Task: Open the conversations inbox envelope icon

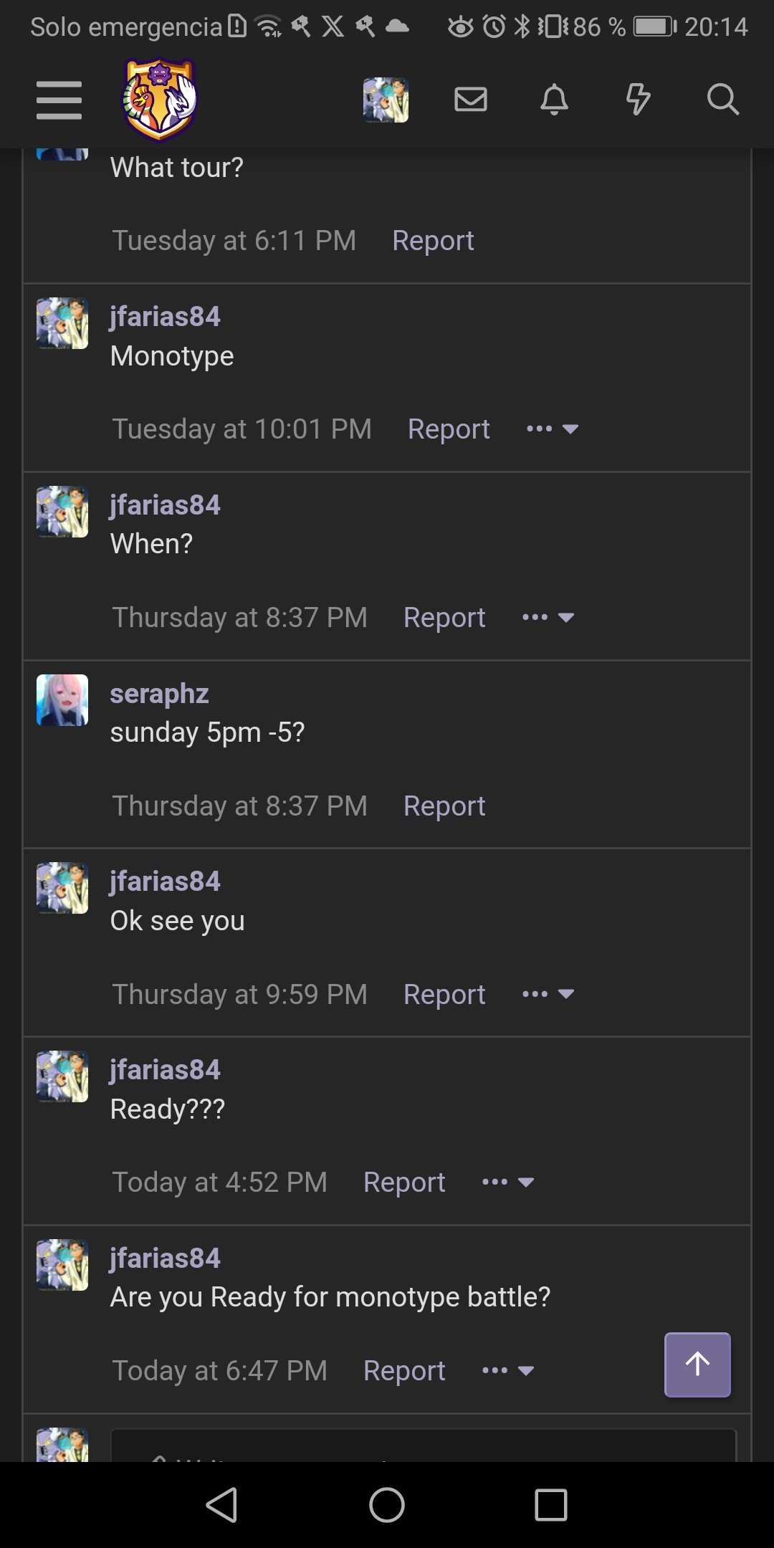Action: click(x=471, y=100)
